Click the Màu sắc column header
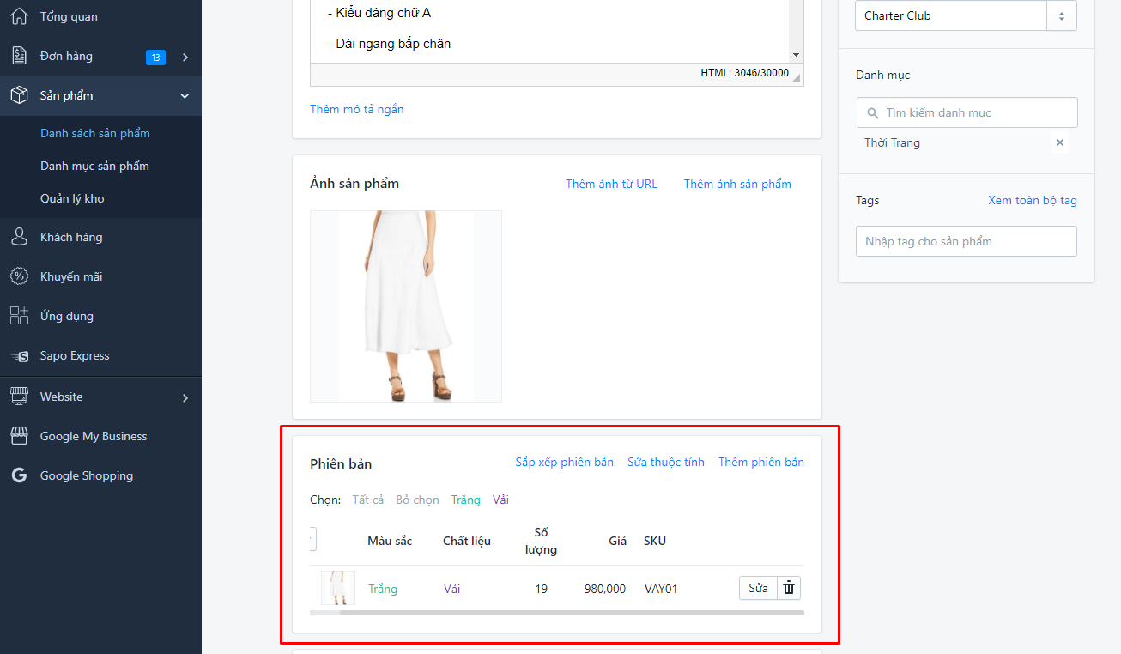Viewport: 1121px width, 654px height. (x=390, y=541)
